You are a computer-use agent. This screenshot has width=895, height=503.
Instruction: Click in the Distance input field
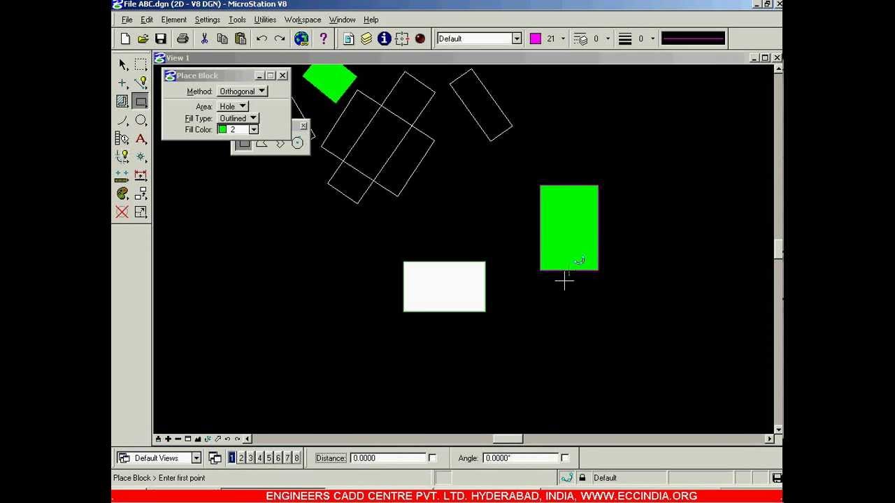click(388, 458)
